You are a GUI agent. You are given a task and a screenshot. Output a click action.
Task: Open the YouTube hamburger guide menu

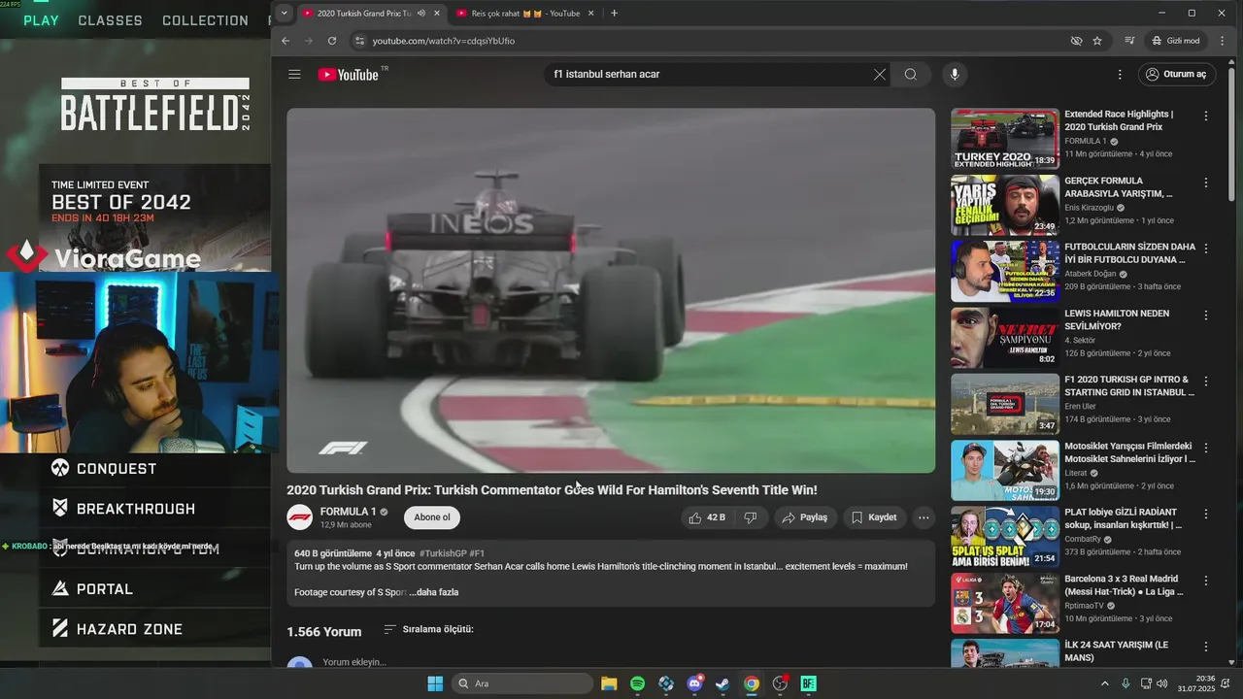click(x=294, y=74)
